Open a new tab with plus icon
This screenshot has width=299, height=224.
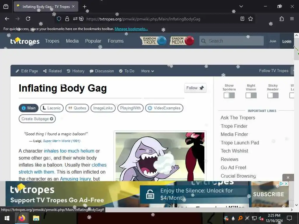click(84, 7)
